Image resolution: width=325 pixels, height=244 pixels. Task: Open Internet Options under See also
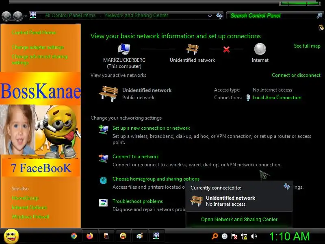29,207
